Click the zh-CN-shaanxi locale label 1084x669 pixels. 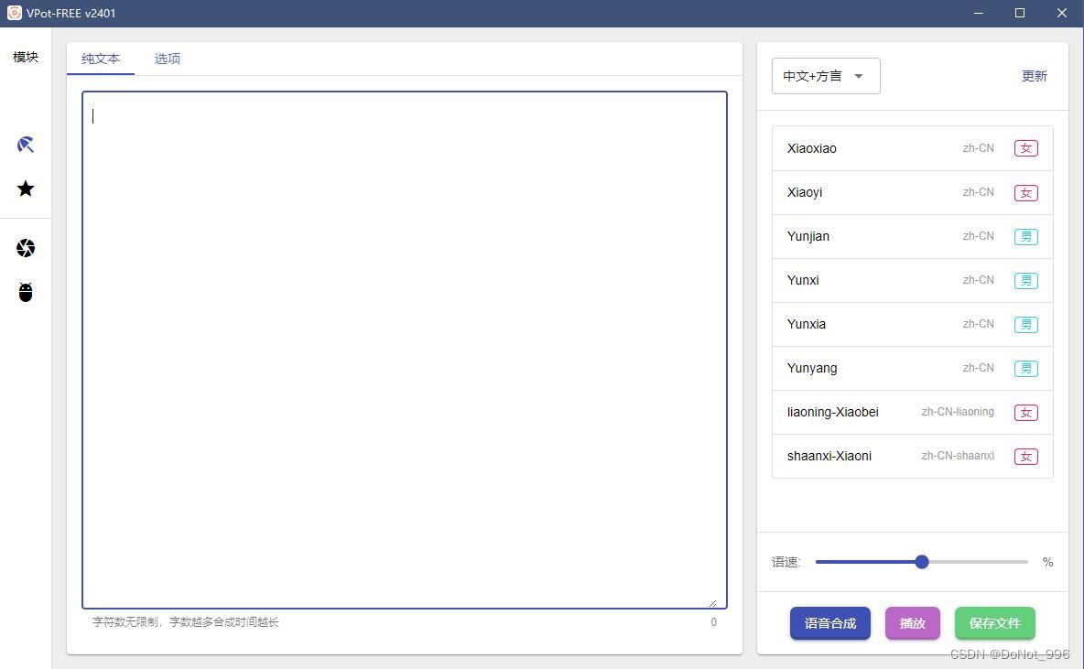(x=958, y=456)
